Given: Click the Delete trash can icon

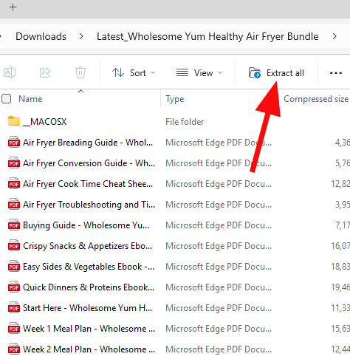Looking at the screenshot, I should click(80, 72).
